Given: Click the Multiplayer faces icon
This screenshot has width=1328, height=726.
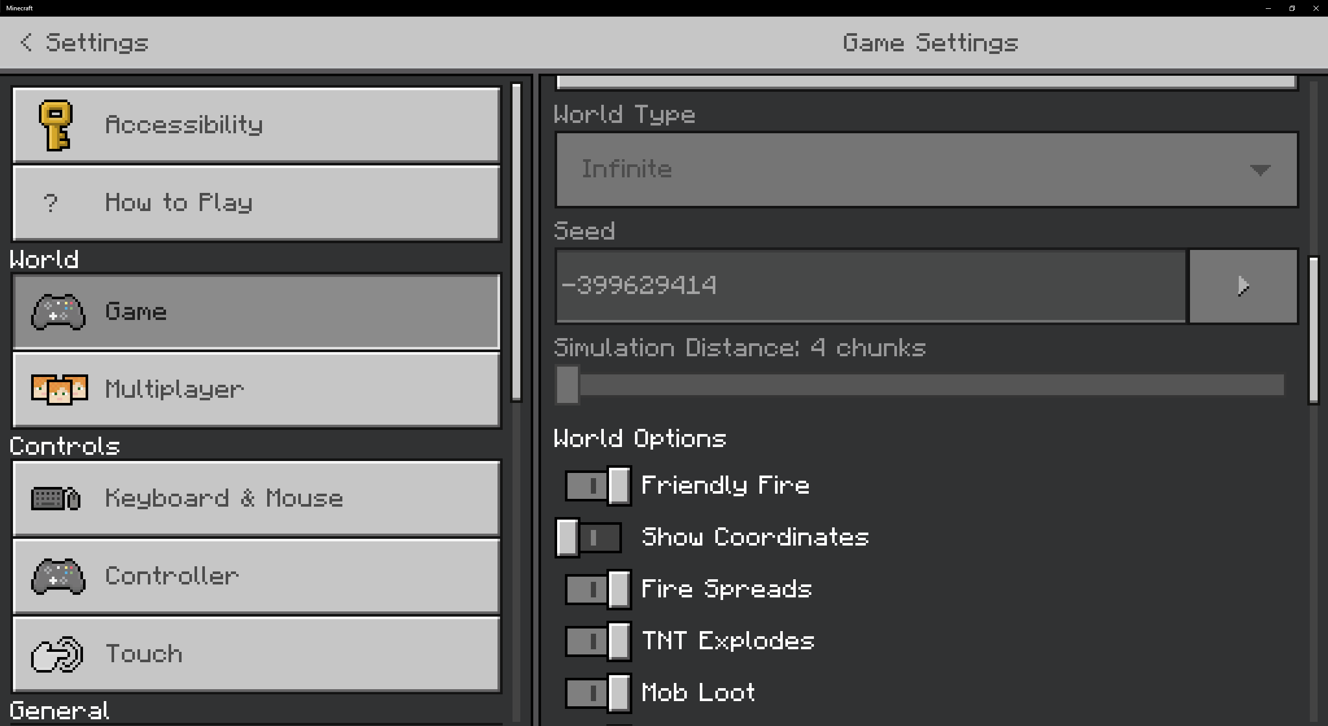Looking at the screenshot, I should pos(59,389).
